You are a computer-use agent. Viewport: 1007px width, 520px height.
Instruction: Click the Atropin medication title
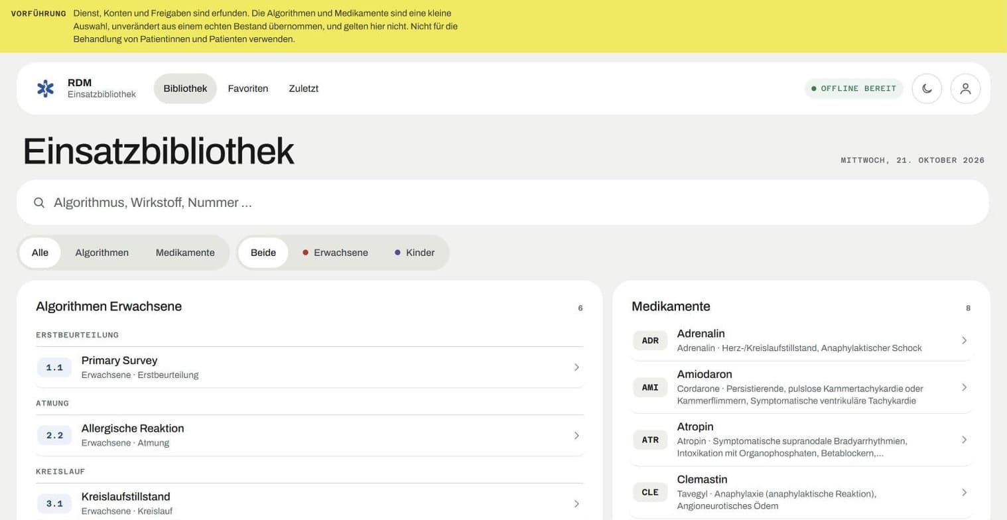pos(695,426)
